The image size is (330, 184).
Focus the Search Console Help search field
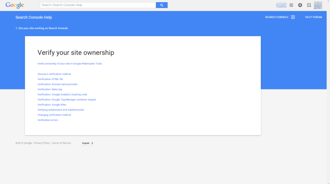[x=98, y=5]
